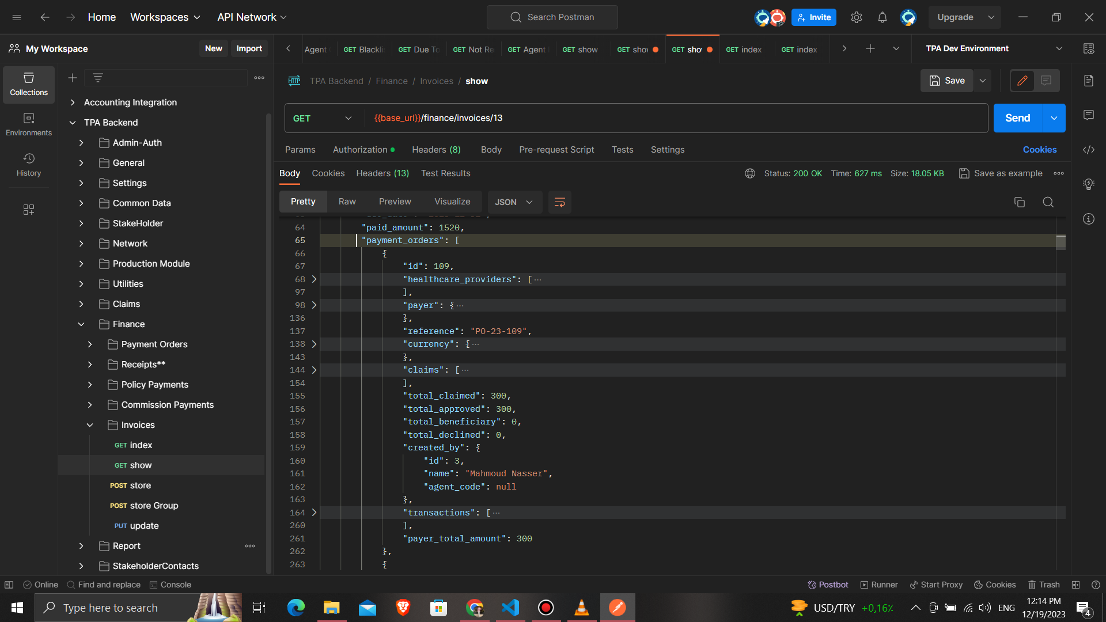Viewport: 1106px width, 622px height.
Task: Copy response body using copy icon
Action: (x=1019, y=202)
